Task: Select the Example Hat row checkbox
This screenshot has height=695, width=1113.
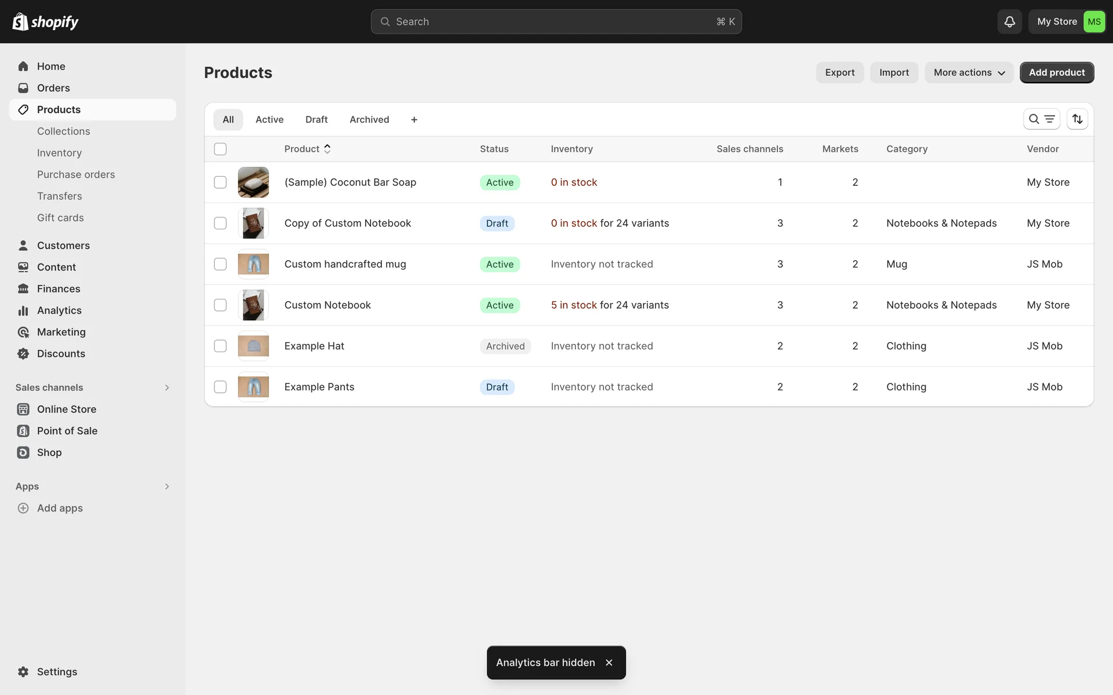Action: coord(220,346)
